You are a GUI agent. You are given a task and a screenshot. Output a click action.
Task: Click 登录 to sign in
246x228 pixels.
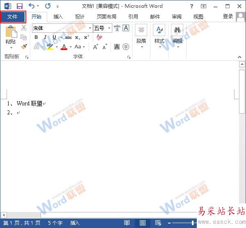[228, 16]
